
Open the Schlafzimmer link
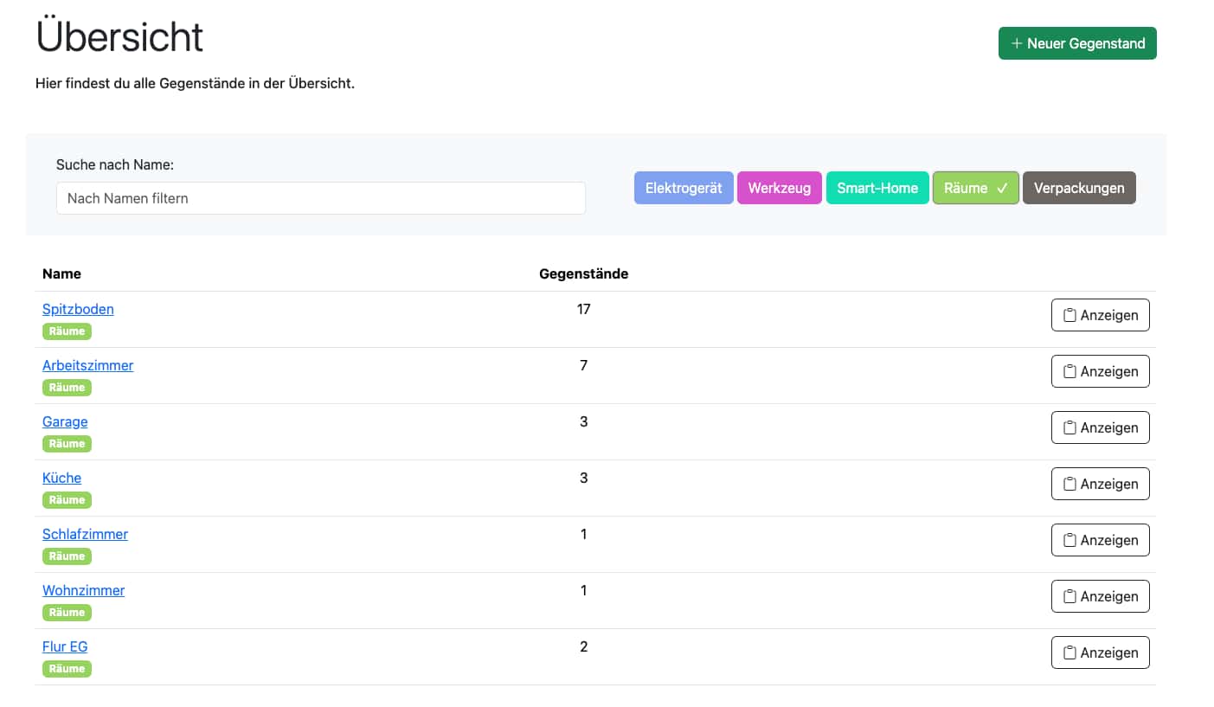coord(85,534)
